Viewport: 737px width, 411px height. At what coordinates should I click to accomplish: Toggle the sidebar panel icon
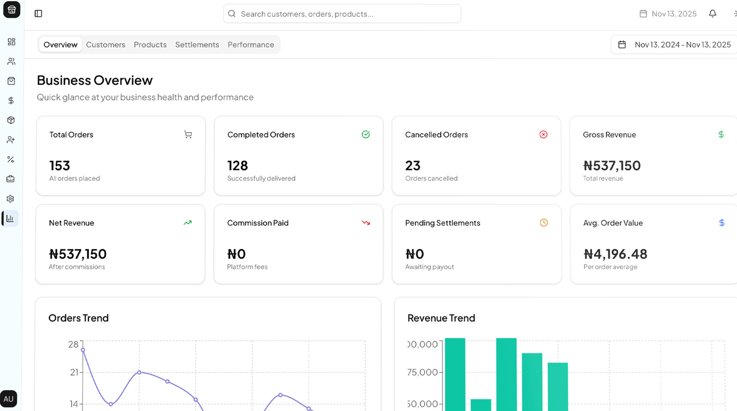38,14
